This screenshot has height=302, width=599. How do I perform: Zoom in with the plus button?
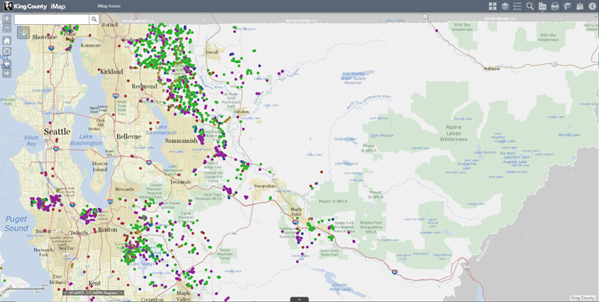tap(7, 19)
